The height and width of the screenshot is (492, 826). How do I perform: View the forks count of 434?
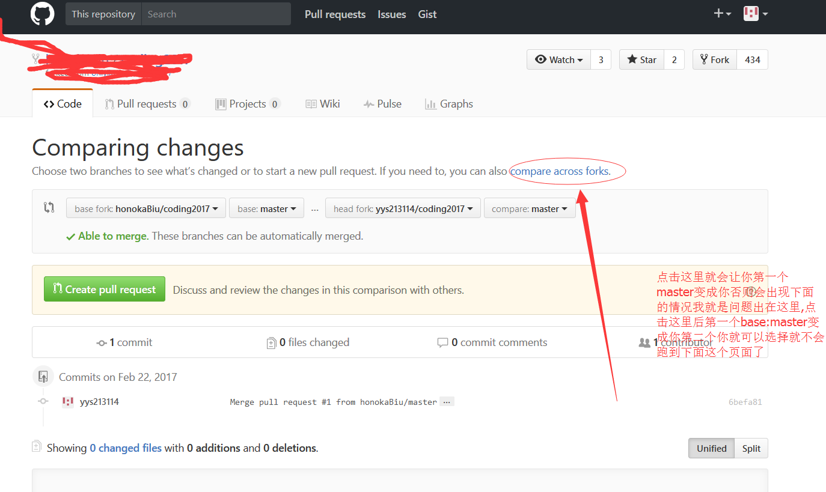coord(753,59)
